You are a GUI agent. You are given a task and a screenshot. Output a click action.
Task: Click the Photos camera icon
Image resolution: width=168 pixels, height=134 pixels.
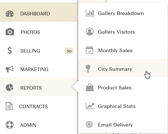click(10, 32)
